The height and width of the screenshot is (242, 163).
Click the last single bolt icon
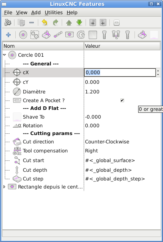[x=127, y=35]
